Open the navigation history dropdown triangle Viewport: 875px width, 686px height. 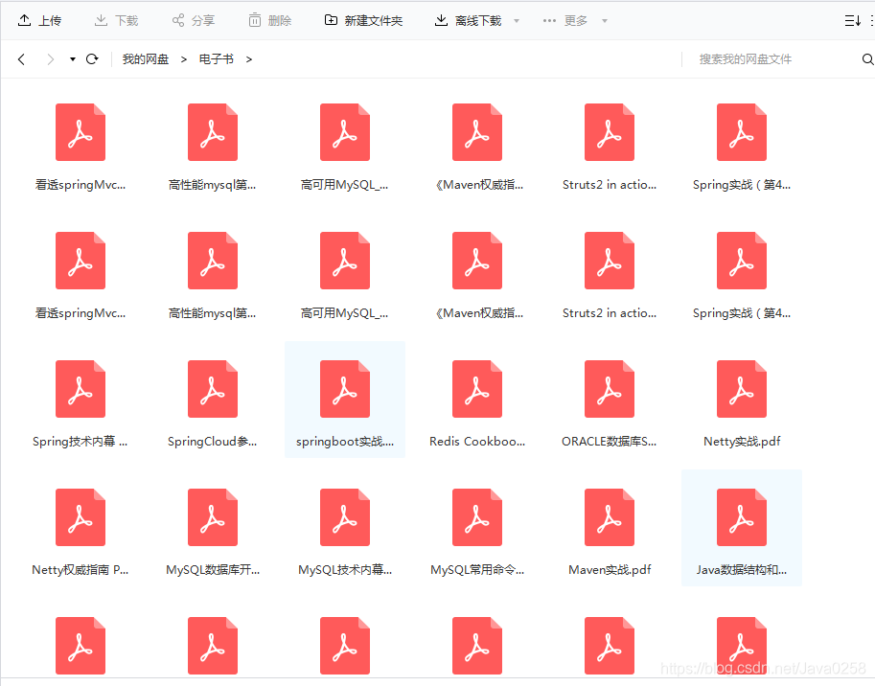[x=73, y=59]
